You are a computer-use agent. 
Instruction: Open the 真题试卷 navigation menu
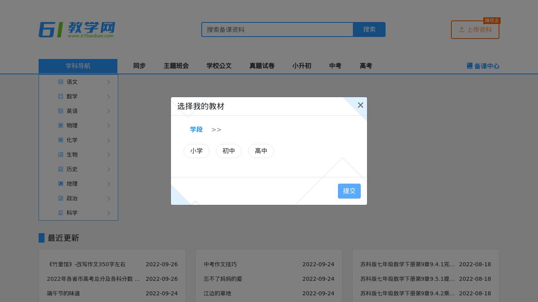coord(262,66)
